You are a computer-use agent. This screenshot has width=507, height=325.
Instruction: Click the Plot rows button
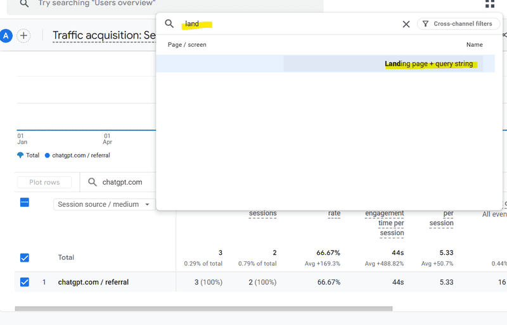(x=44, y=182)
